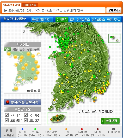This screenshot has height=138, width=123.
Task: Click the infinity-shaped haze symbol on weather map
Action: [x=29, y=79]
